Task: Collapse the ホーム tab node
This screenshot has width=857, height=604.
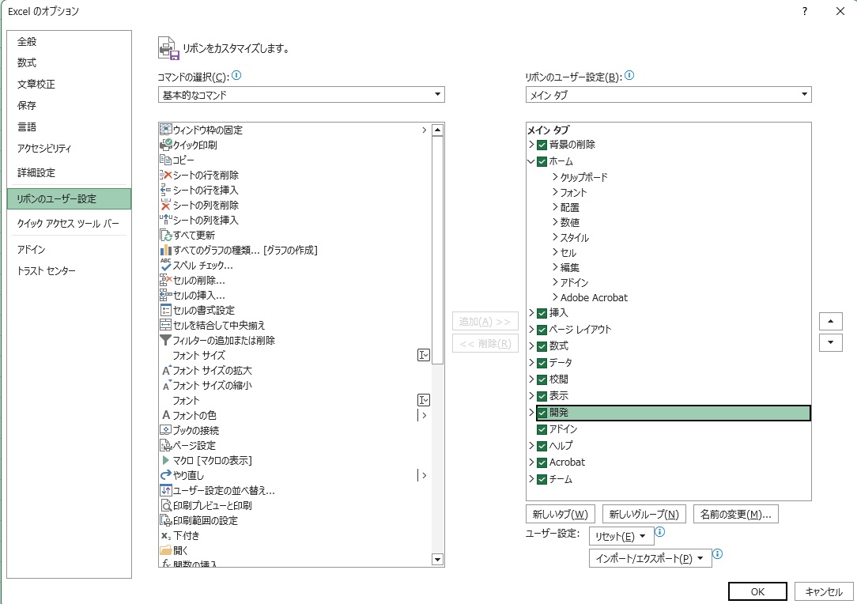Action: click(530, 161)
